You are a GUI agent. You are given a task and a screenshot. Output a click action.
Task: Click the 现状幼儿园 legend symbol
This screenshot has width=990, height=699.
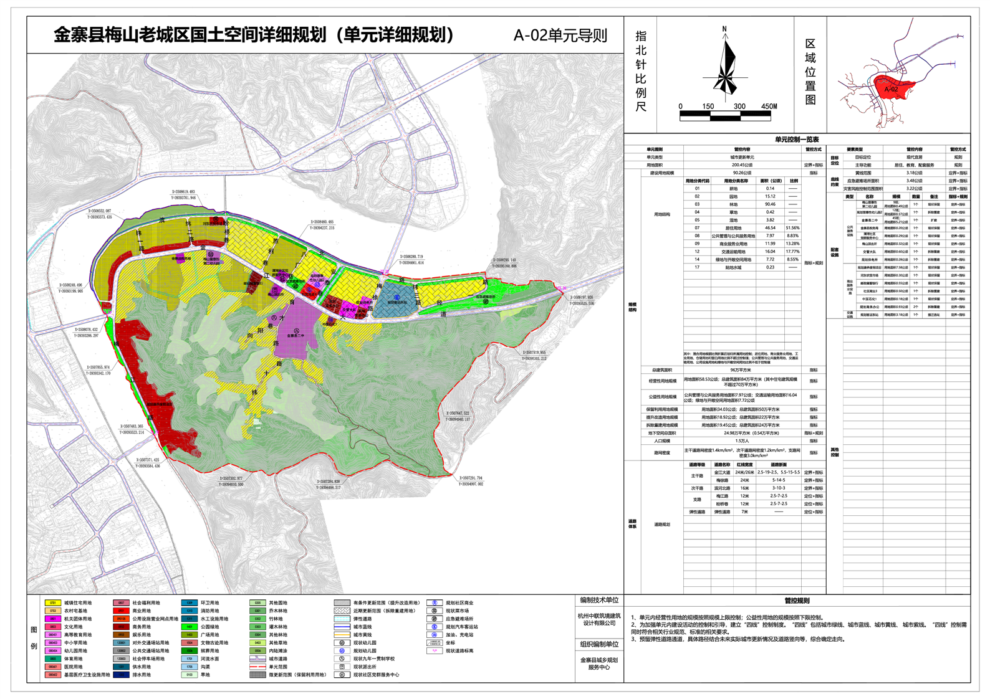pyautogui.click(x=342, y=643)
